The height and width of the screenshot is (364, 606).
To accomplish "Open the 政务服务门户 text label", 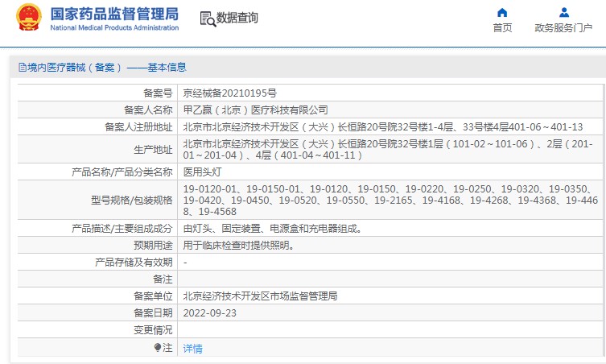I will (563, 28).
